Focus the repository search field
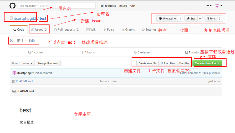 67,6
